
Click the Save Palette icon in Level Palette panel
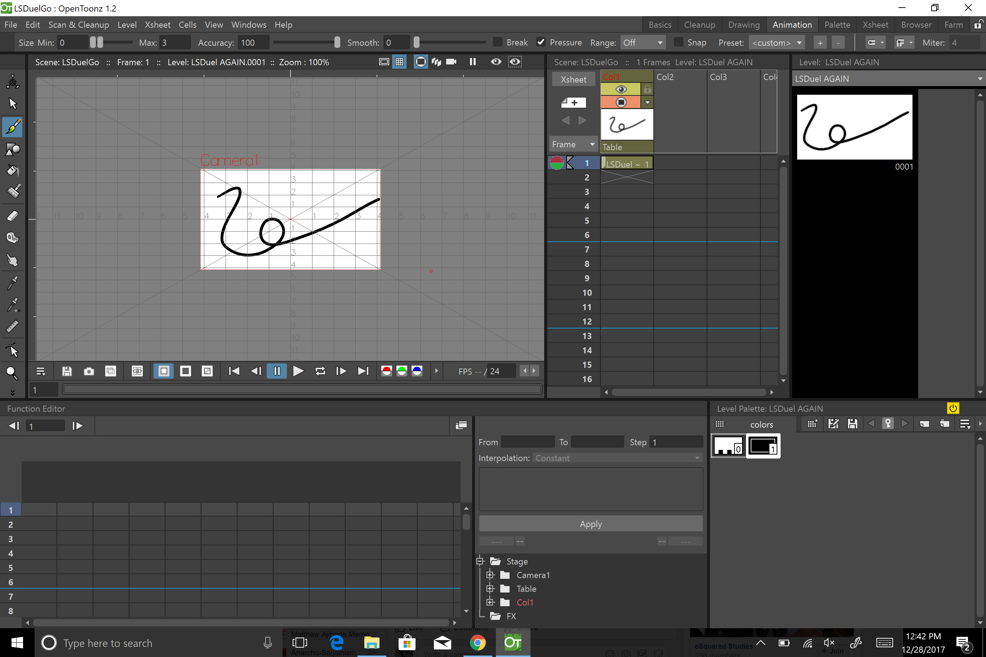[x=852, y=424]
